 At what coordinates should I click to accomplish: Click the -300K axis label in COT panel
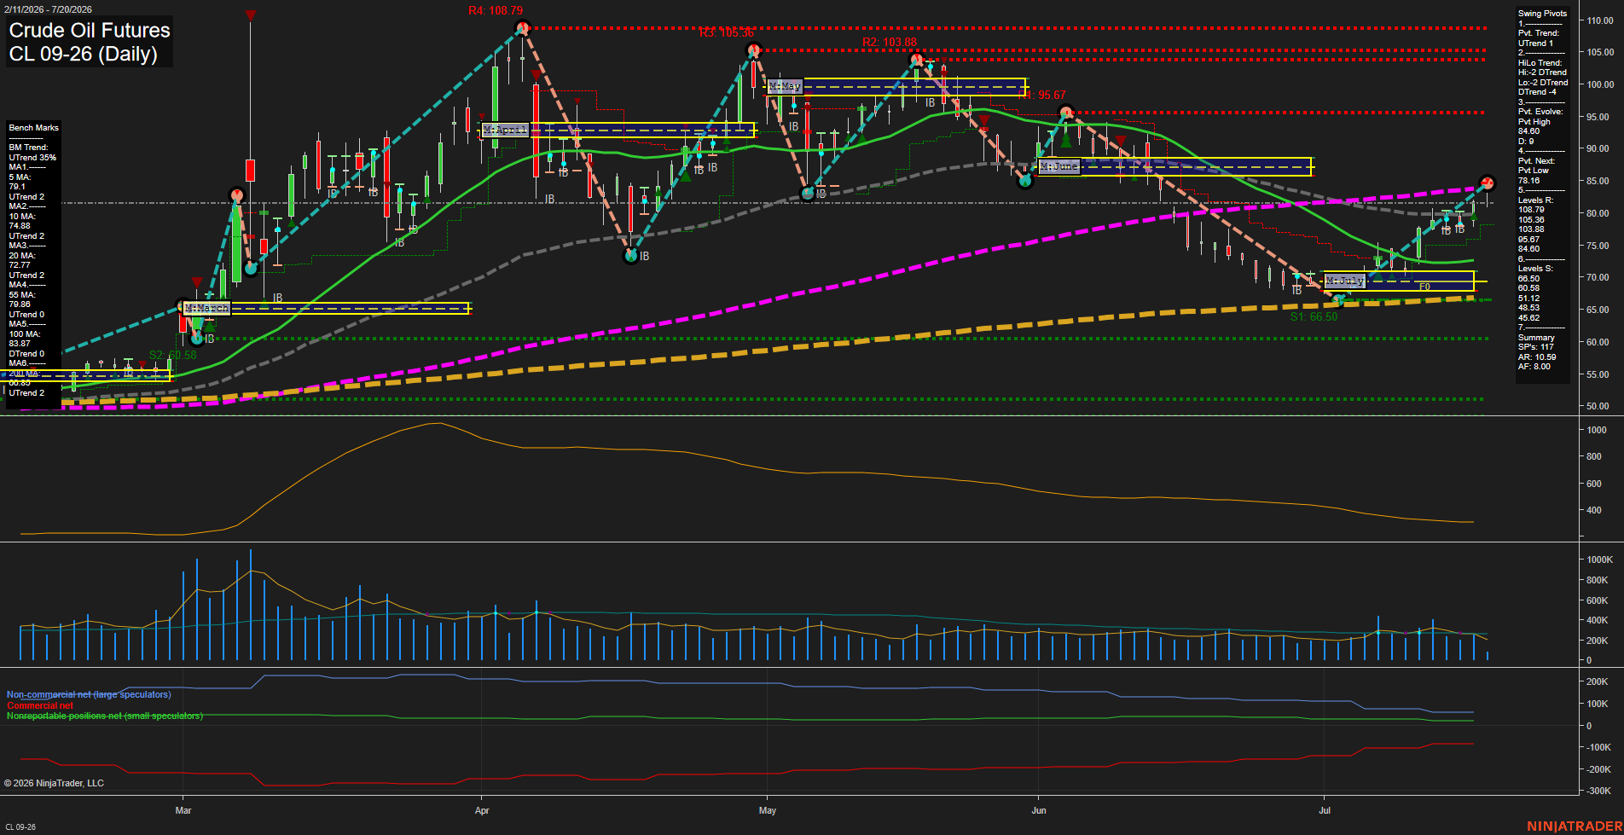coord(1598,791)
